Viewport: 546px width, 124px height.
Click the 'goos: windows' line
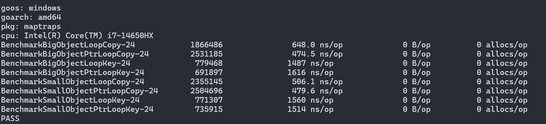click(31, 8)
